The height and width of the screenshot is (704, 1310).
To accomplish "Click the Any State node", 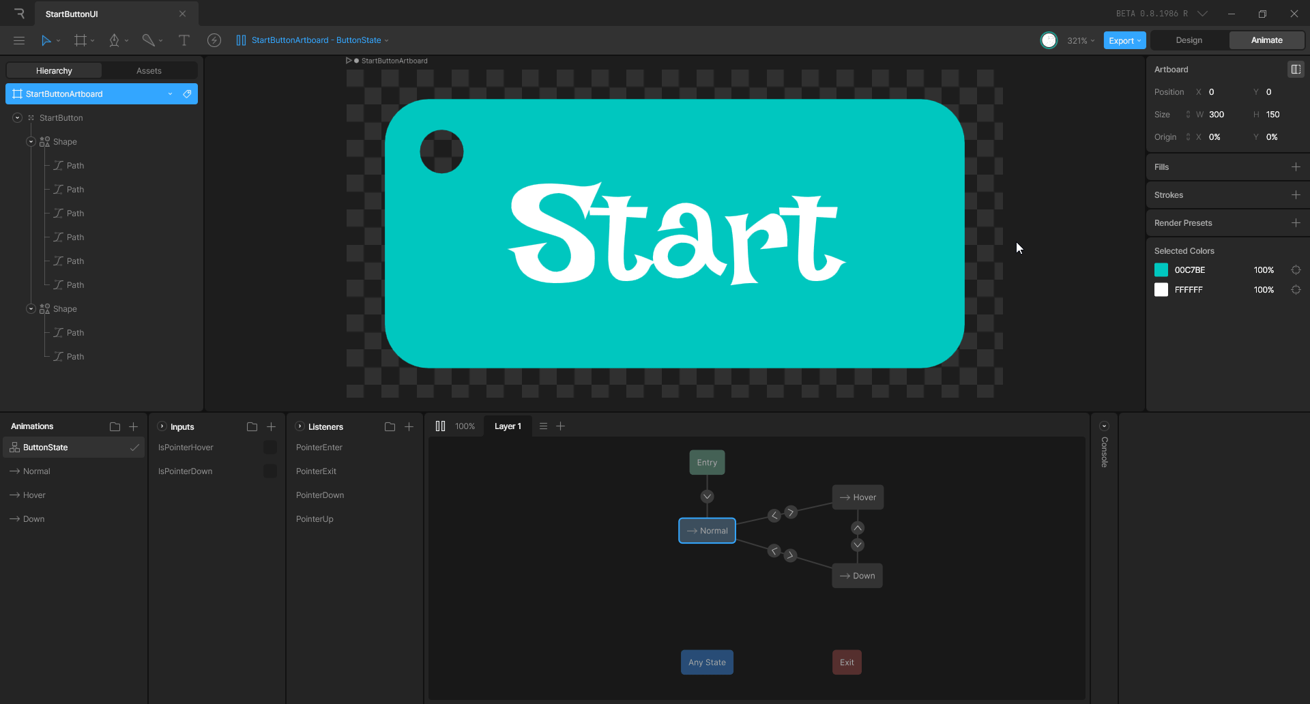I will coord(707,662).
